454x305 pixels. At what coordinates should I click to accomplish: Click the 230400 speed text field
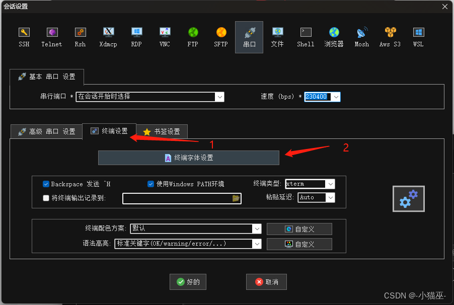318,97
